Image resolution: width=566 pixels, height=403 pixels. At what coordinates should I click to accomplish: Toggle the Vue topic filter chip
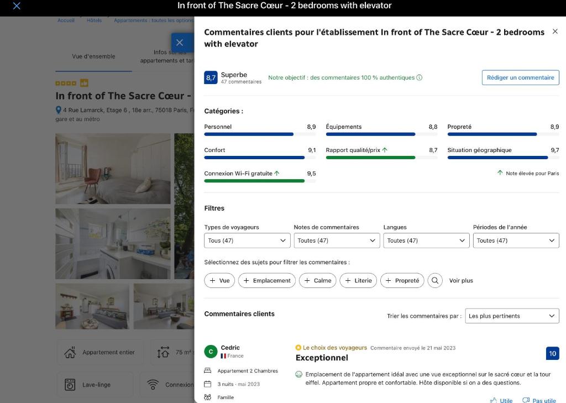coord(219,280)
